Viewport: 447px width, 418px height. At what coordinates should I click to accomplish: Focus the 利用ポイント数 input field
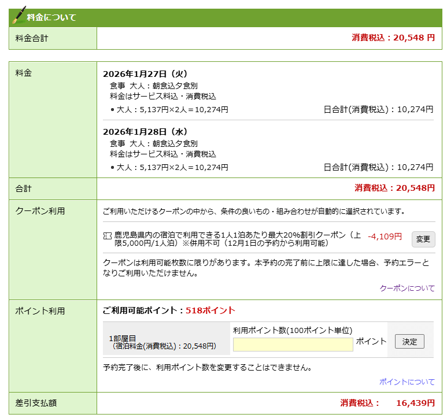coord(293,345)
